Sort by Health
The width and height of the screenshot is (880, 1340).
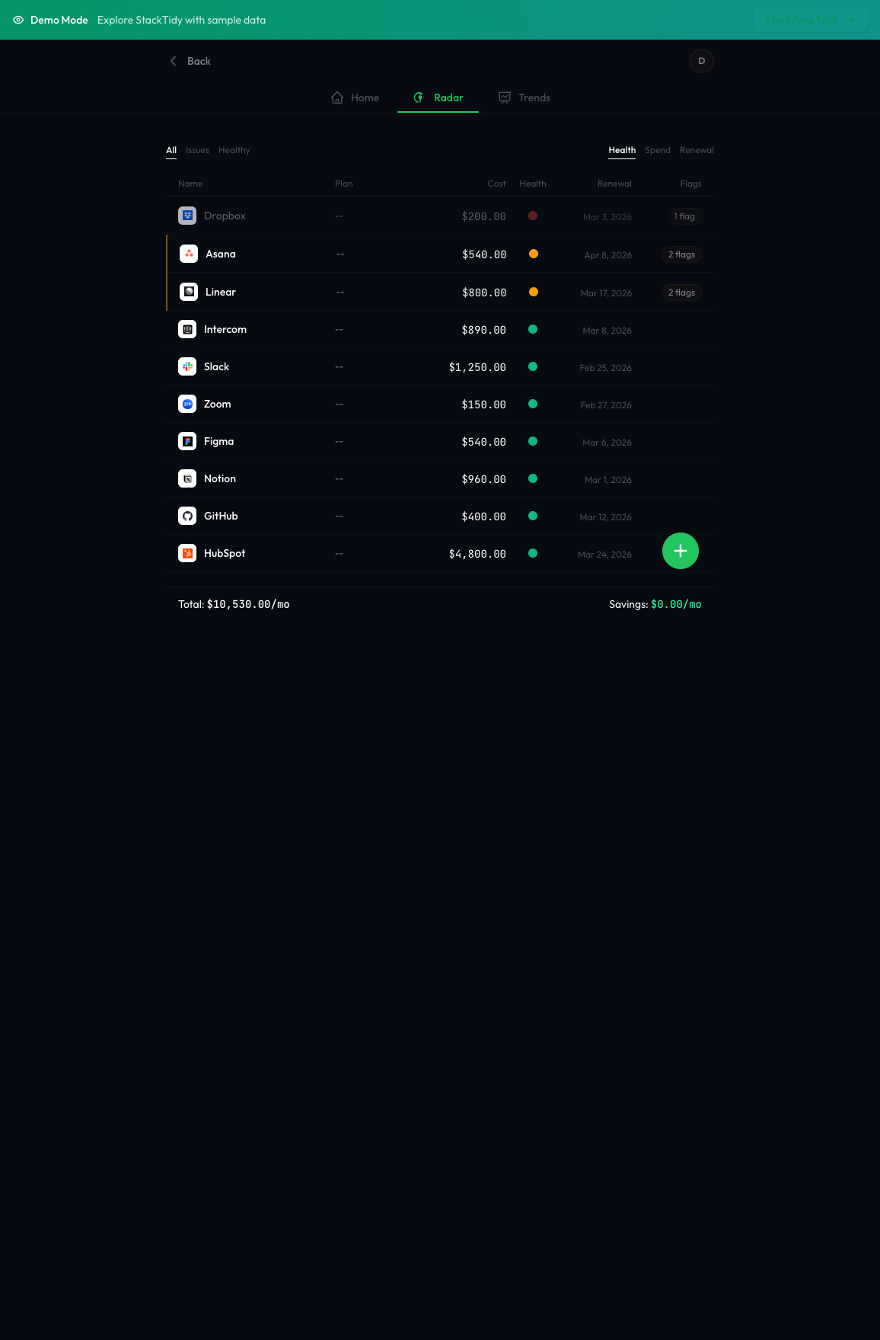pyautogui.click(x=622, y=150)
